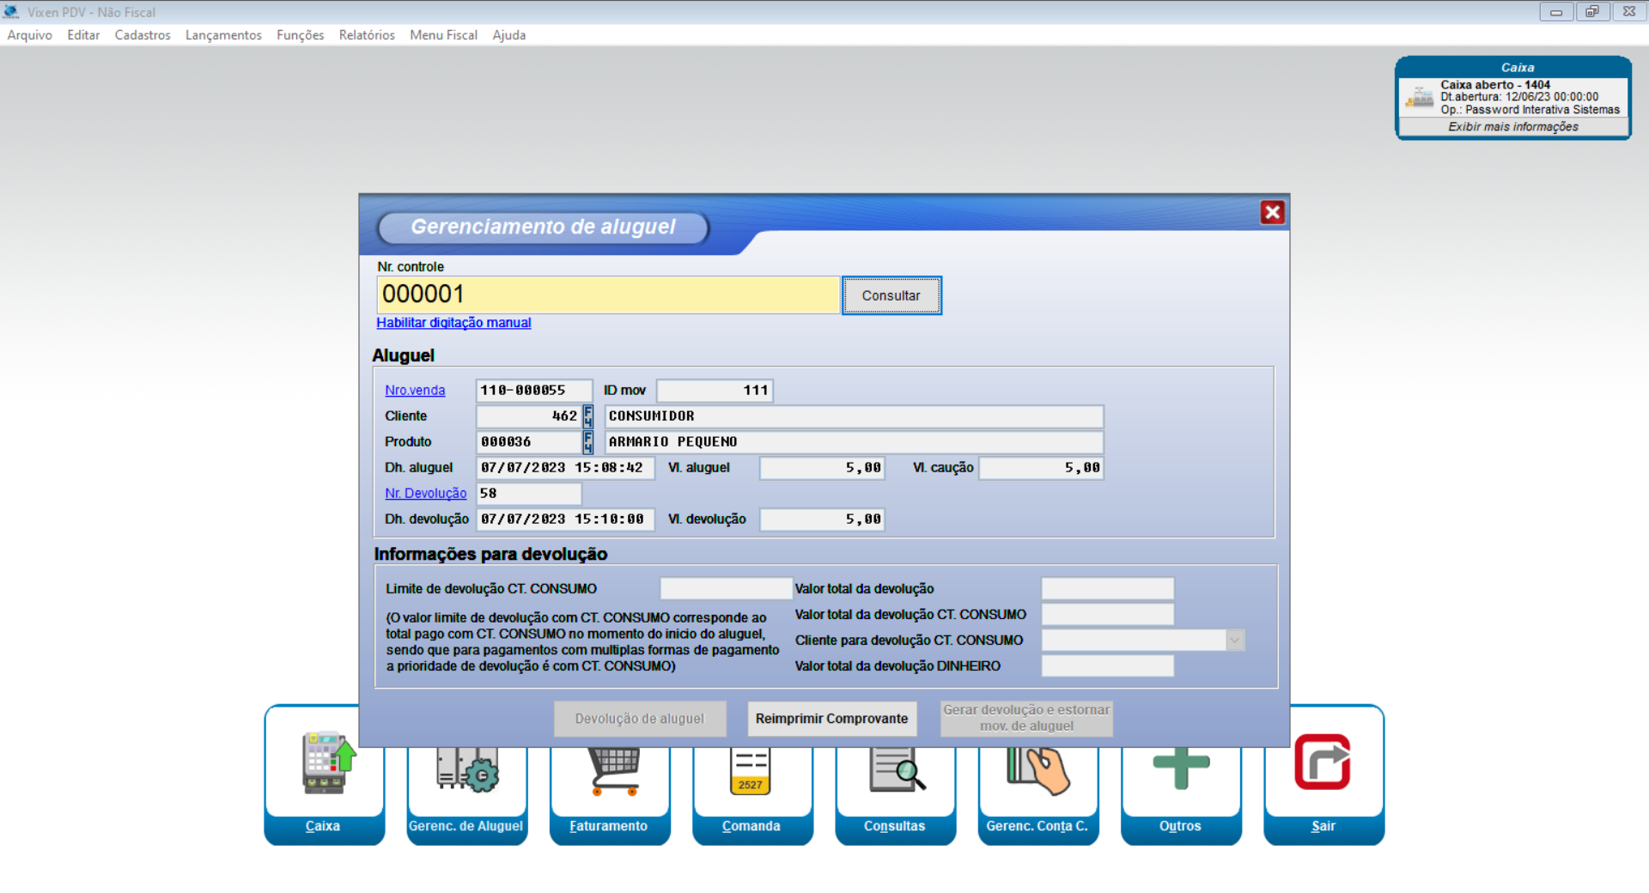The height and width of the screenshot is (893, 1649).
Task: Open the Menu Fiscal menu
Action: tap(443, 35)
